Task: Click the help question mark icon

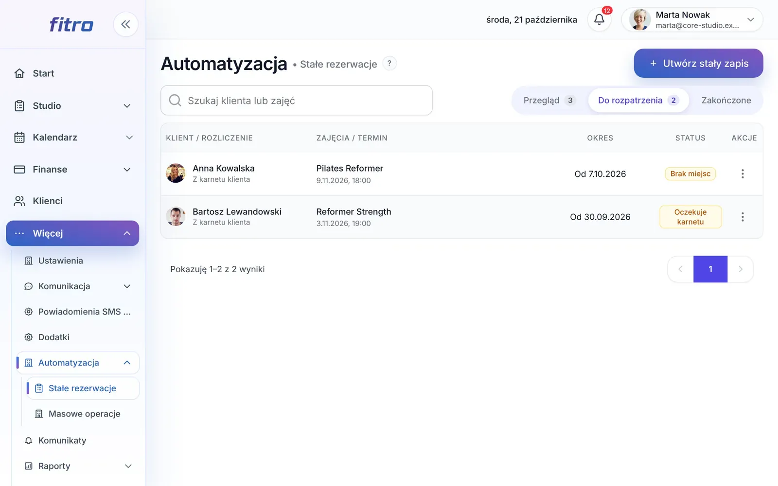Action: click(x=389, y=63)
